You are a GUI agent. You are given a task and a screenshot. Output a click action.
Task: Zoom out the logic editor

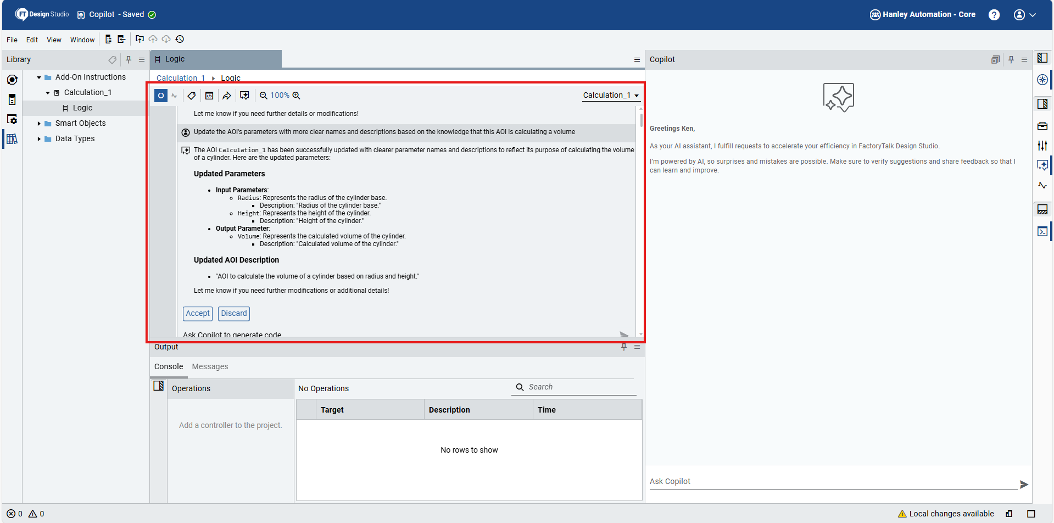(x=264, y=96)
